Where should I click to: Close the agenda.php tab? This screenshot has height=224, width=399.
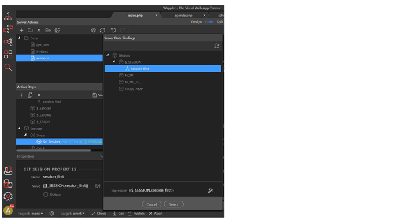[204, 15]
